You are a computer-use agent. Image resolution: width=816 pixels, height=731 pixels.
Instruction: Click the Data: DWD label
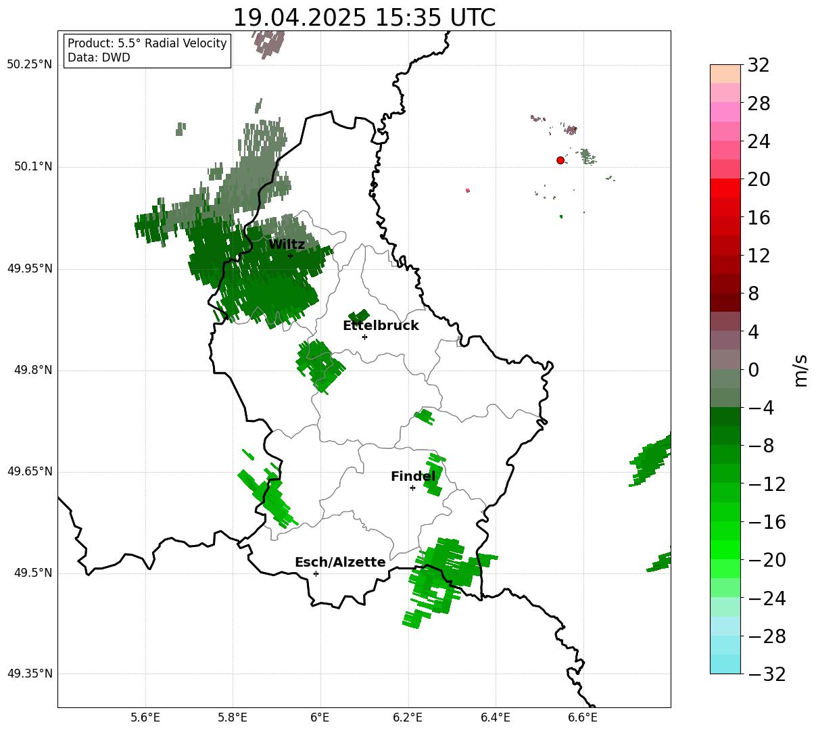tap(99, 57)
